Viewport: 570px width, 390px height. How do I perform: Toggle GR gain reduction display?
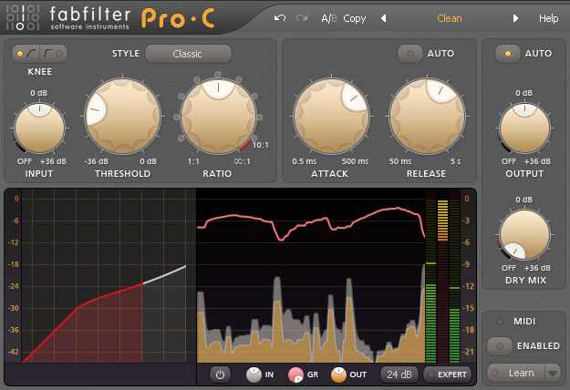295,375
